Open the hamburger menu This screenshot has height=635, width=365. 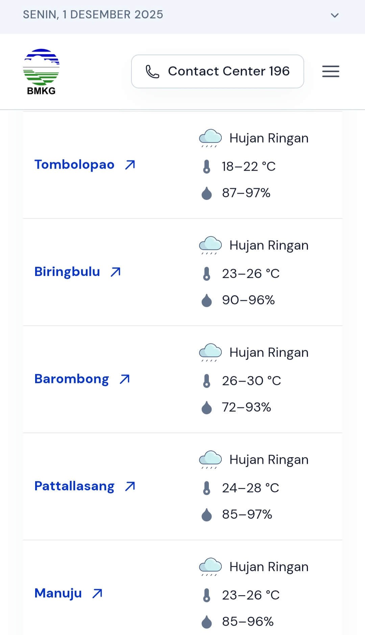click(x=331, y=71)
